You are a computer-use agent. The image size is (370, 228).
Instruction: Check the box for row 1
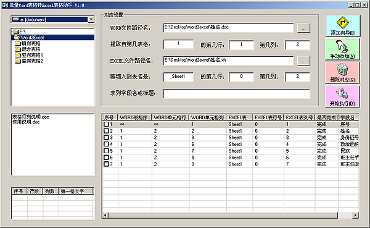point(106,124)
